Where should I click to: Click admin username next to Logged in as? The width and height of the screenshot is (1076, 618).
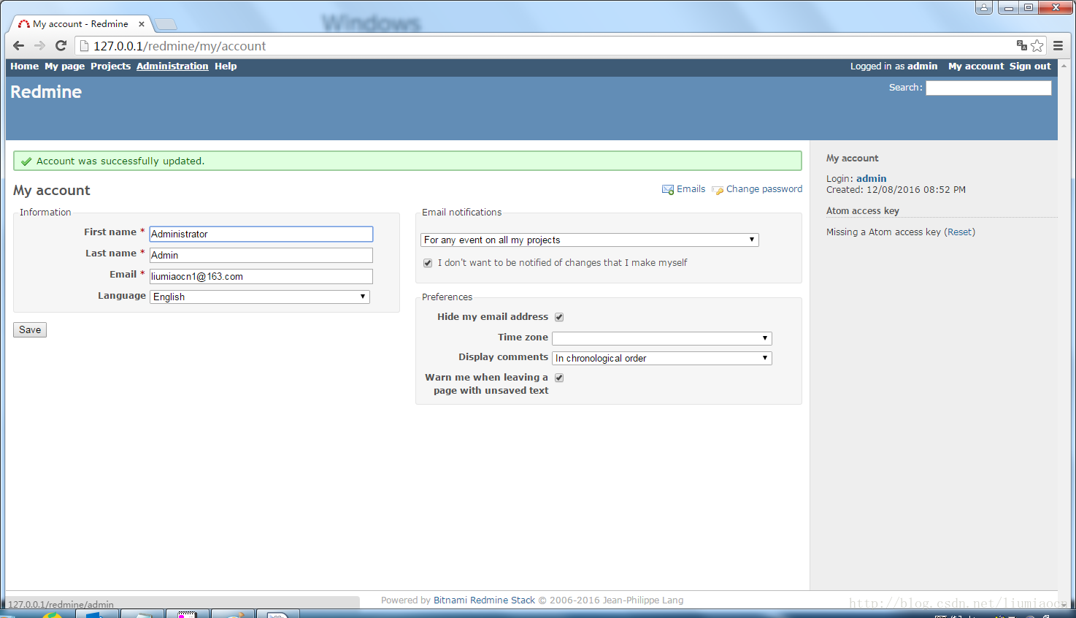922,66
